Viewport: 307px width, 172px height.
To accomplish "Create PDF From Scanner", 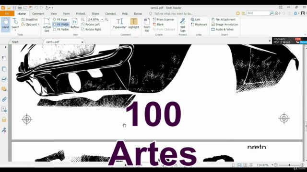I will (163, 20).
